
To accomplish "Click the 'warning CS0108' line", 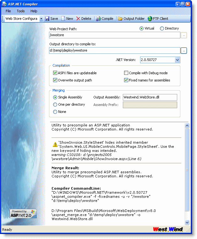I will (x=81, y=155).
